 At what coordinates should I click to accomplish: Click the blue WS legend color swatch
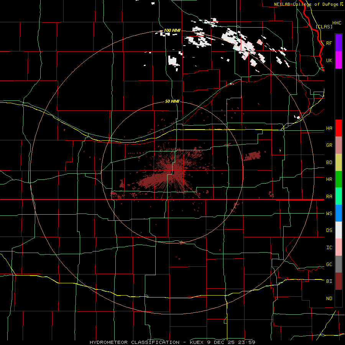pos(338,213)
